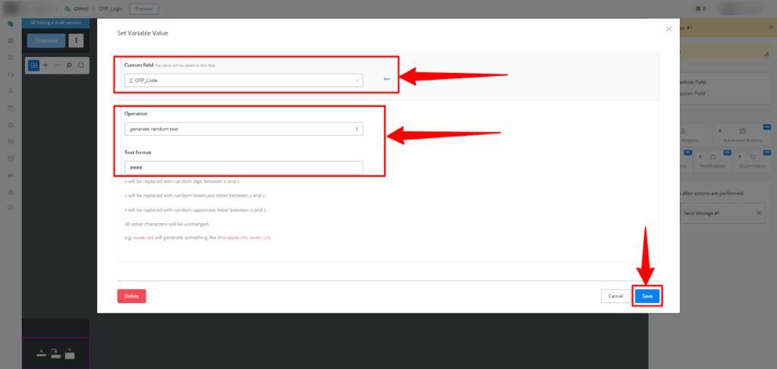Image resolution: width=777 pixels, height=369 pixels.
Task: Click the blue add folder toolbar icon
Action: tap(33, 65)
